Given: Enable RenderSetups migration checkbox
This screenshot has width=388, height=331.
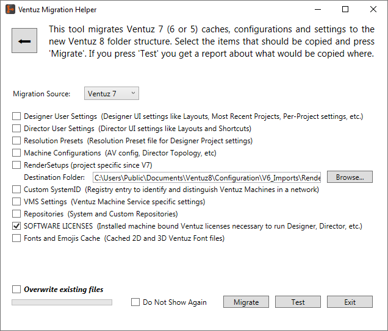Looking at the screenshot, I should click(17, 165).
